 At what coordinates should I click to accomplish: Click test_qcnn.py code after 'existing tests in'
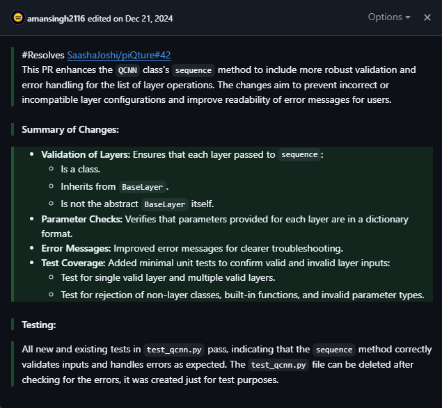tap(173, 350)
